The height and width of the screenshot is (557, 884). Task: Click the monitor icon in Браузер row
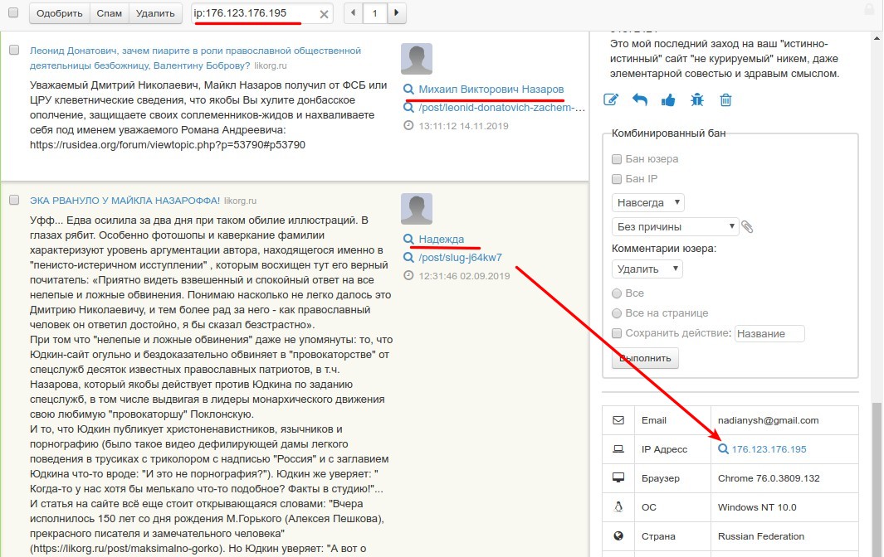pyautogui.click(x=618, y=478)
